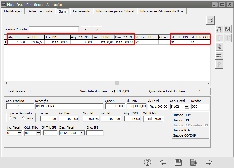234x168 pixels.
Task: Click the previous product '<' button
Action: (x=86, y=29)
